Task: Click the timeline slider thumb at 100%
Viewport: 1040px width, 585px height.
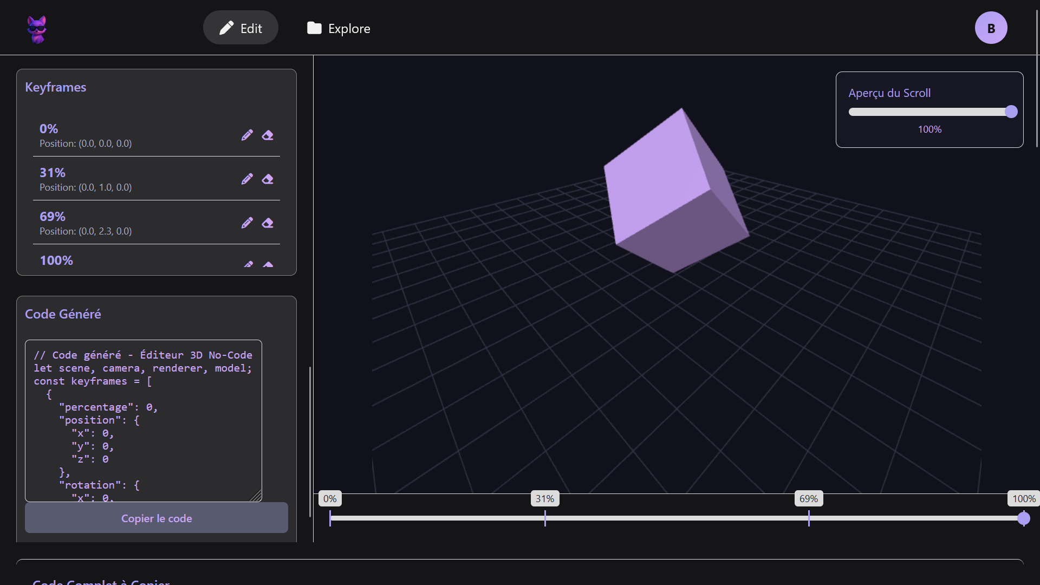Action: [1023, 519]
